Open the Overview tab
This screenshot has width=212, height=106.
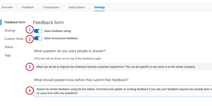7,7
